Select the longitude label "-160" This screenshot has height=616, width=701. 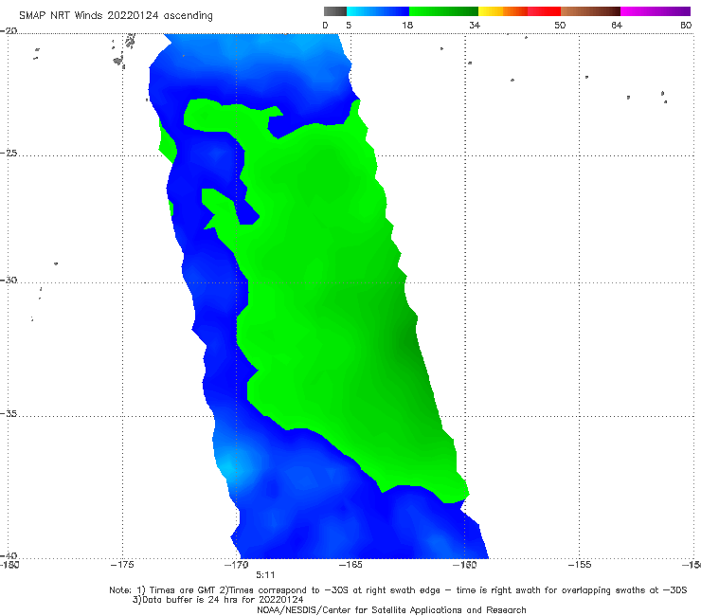point(464,565)
